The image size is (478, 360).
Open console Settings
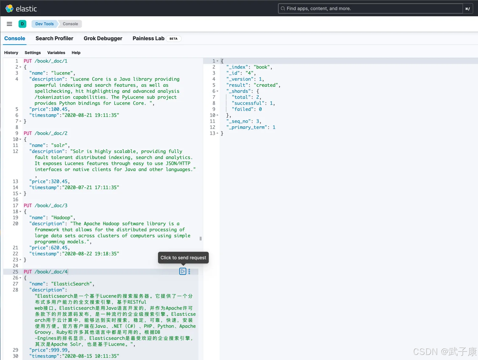click(33, 53)
